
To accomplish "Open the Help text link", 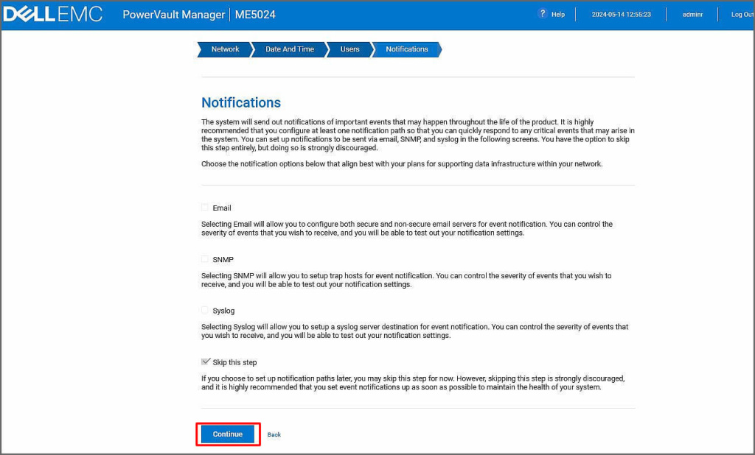I will pyautogui.click(x=558, y=15).
